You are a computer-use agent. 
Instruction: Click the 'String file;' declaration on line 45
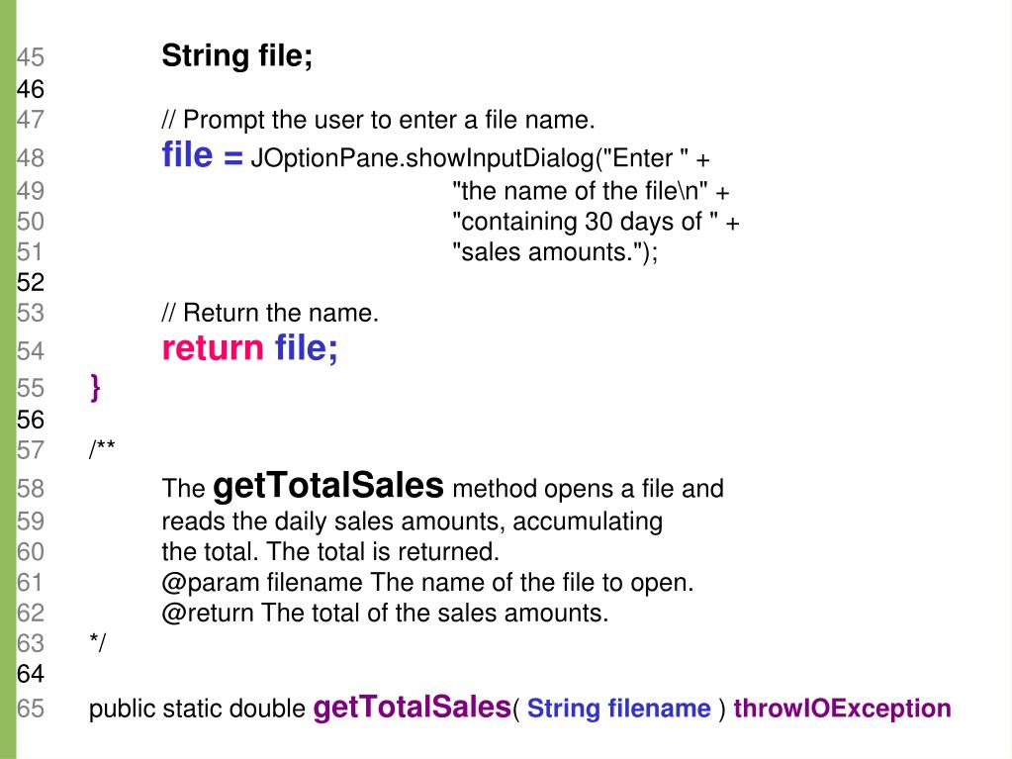pos(236,56)
